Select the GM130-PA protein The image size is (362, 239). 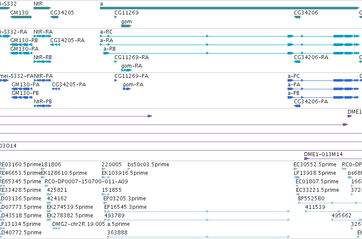coord(22,89)
